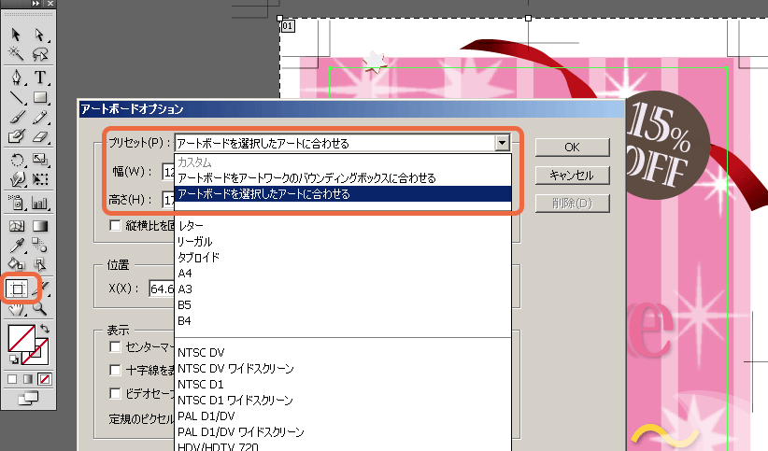The width and height of the screenshot is (768, 451).
Task: Set paint mode to None button
Action: pos(45,379)
